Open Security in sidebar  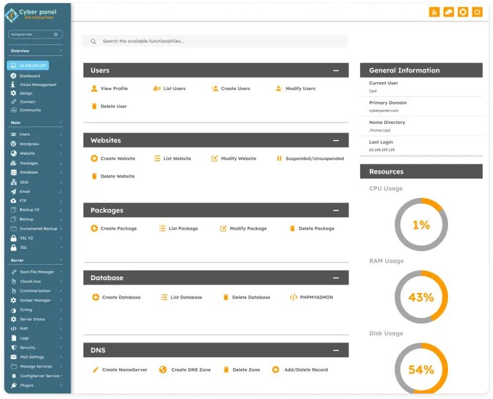click(36, 348)
